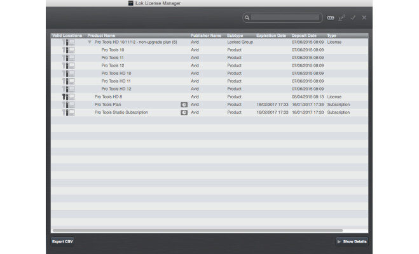Click the Locked Group subtype cell

[x=240, y=42]
